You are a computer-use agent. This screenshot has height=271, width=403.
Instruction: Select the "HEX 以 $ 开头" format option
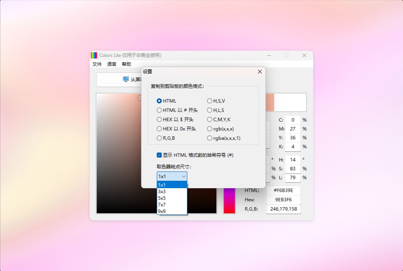159,119
